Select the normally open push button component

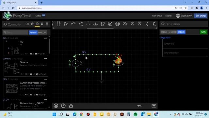[95, 24]
